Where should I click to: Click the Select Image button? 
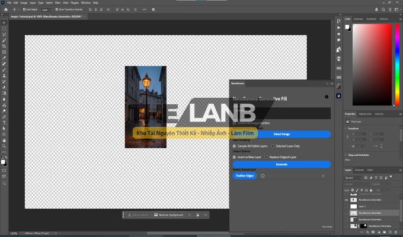click(x=282, y=134)
